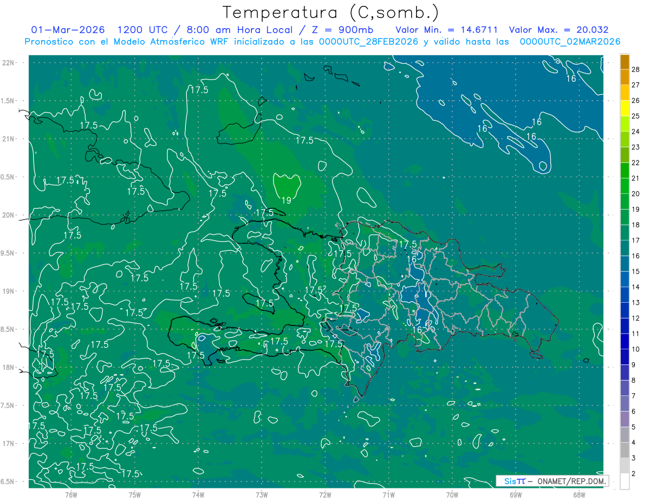Click the "19" contour label on the map

[x=287, y=200]
